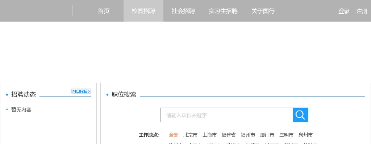Focus the 请输入职位关键字 search field
The image size is (371, 144).
(x=226, y=115)
